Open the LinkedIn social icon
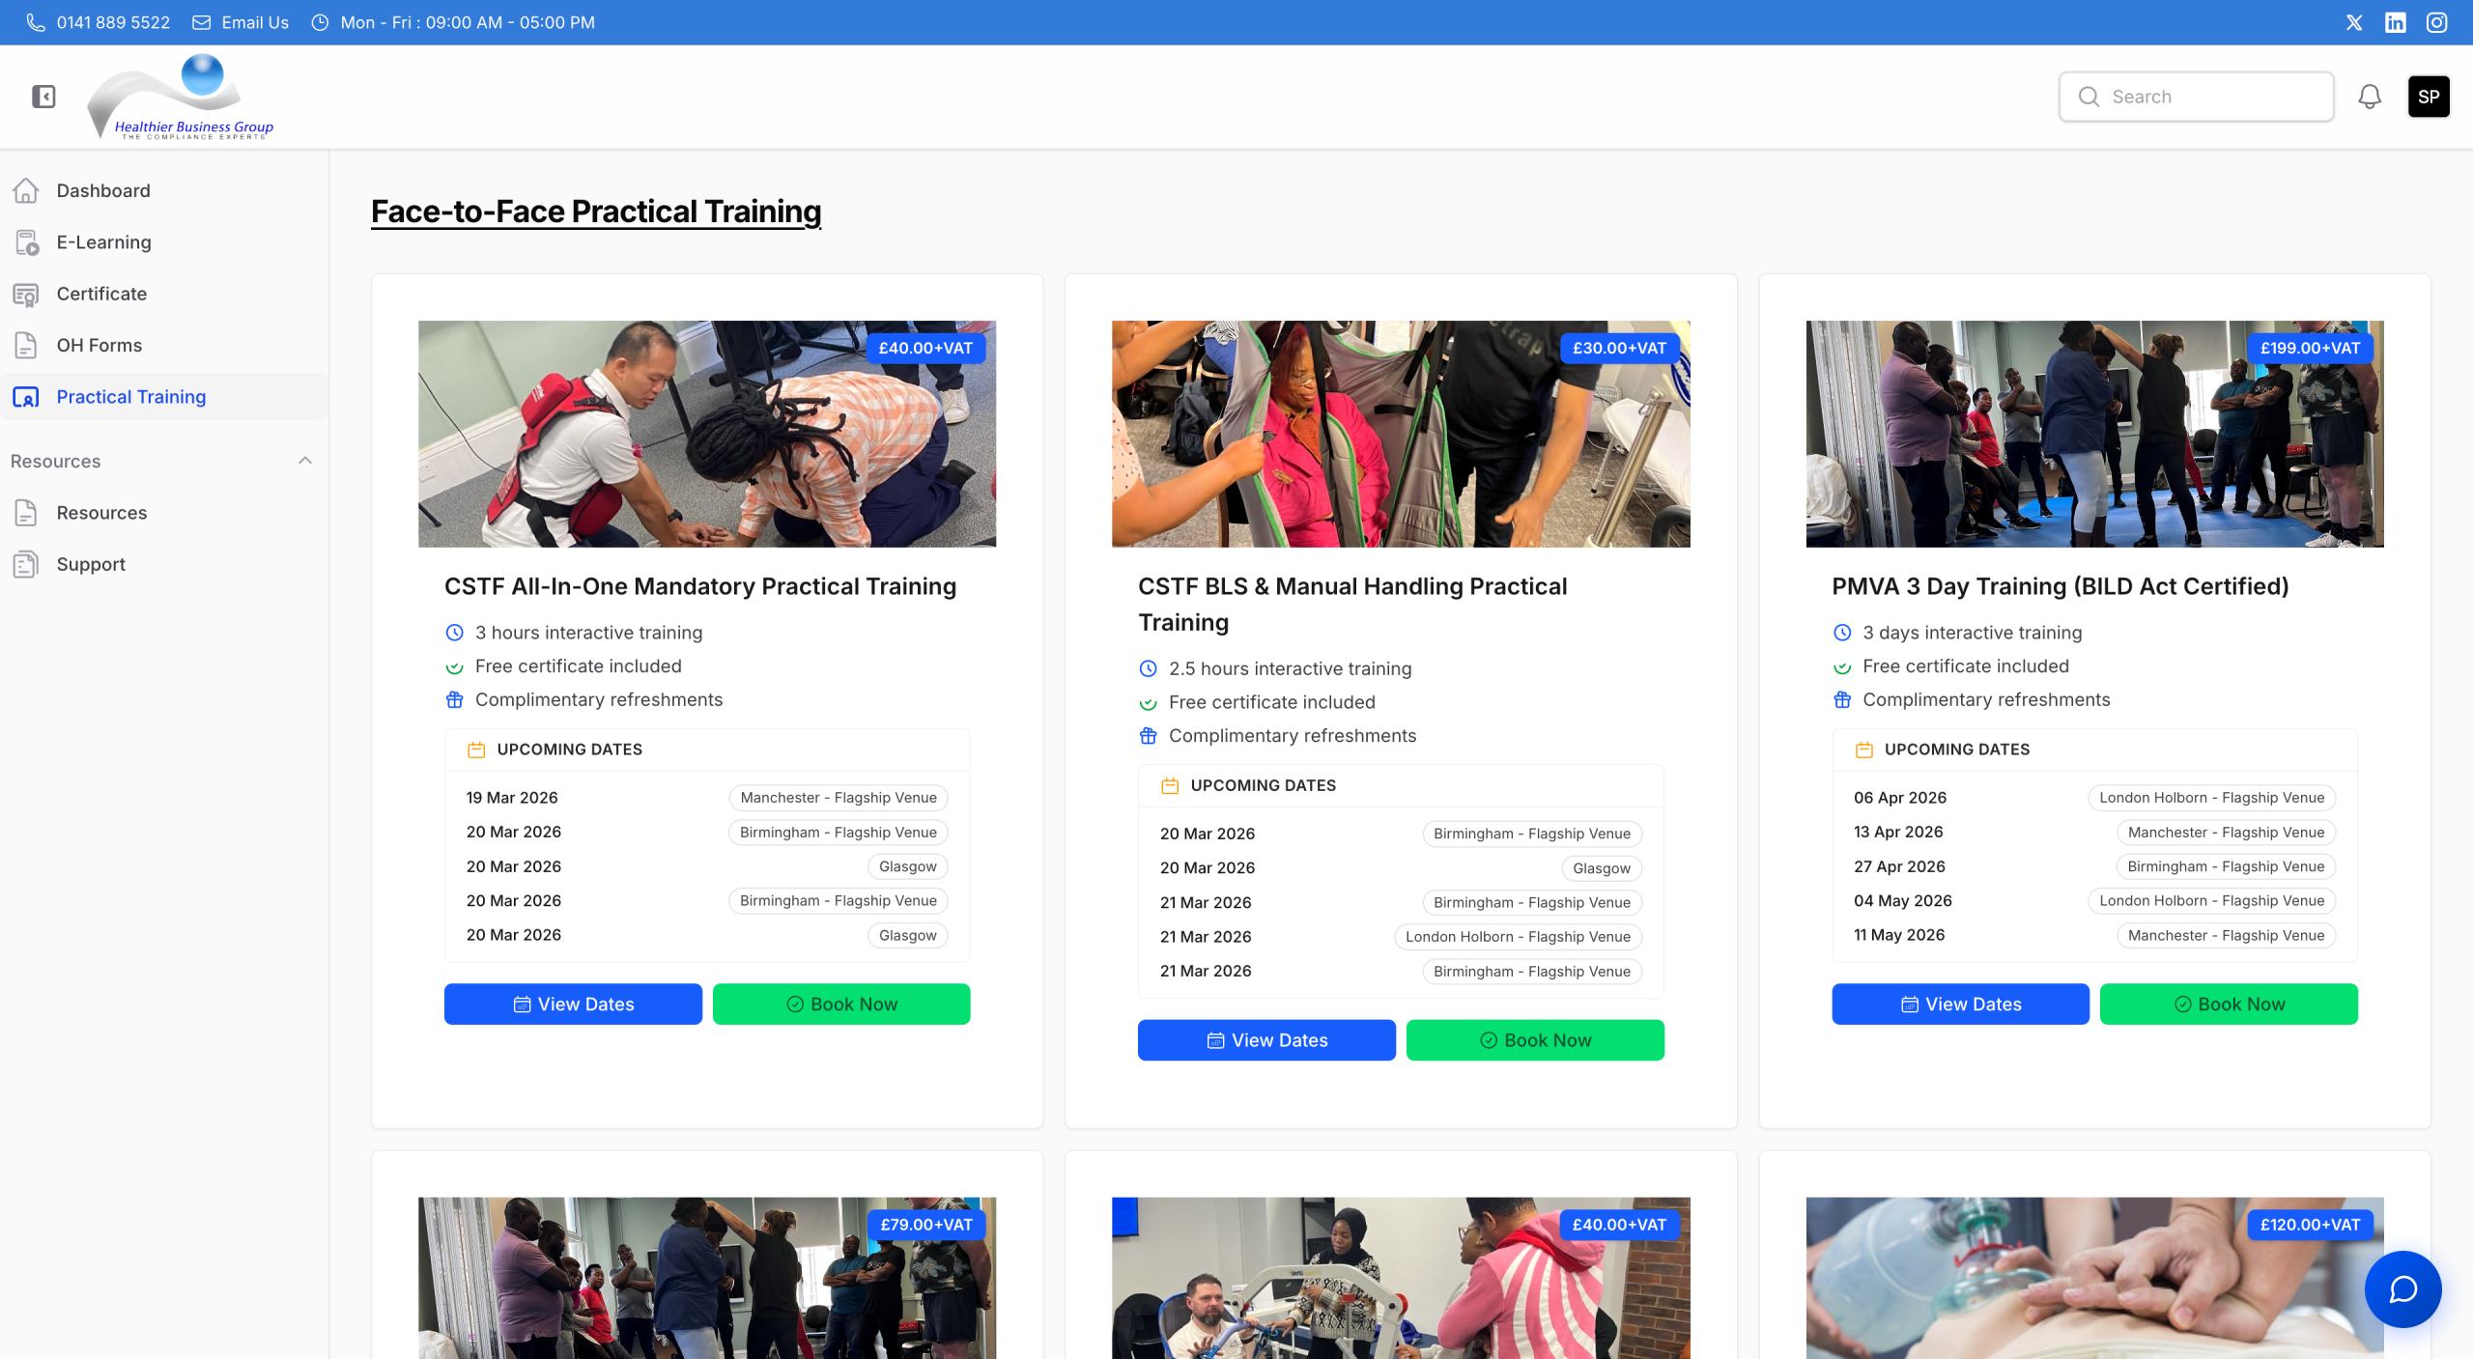This screenshot has height=1359, width=2473. pos(2396,22)
